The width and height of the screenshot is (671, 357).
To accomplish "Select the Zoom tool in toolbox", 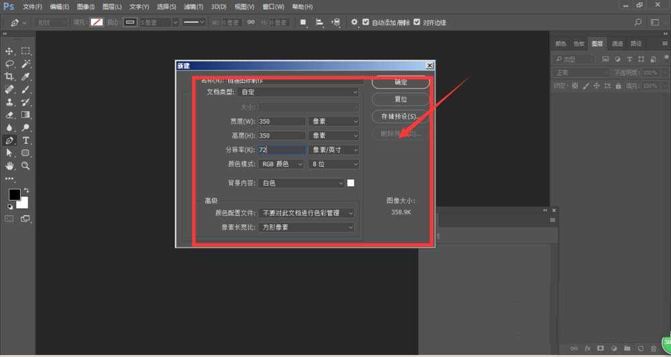I will (25, 165).
